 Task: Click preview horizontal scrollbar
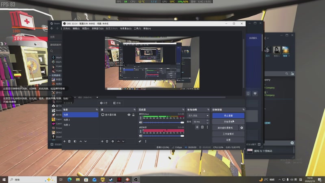point(171,97)
